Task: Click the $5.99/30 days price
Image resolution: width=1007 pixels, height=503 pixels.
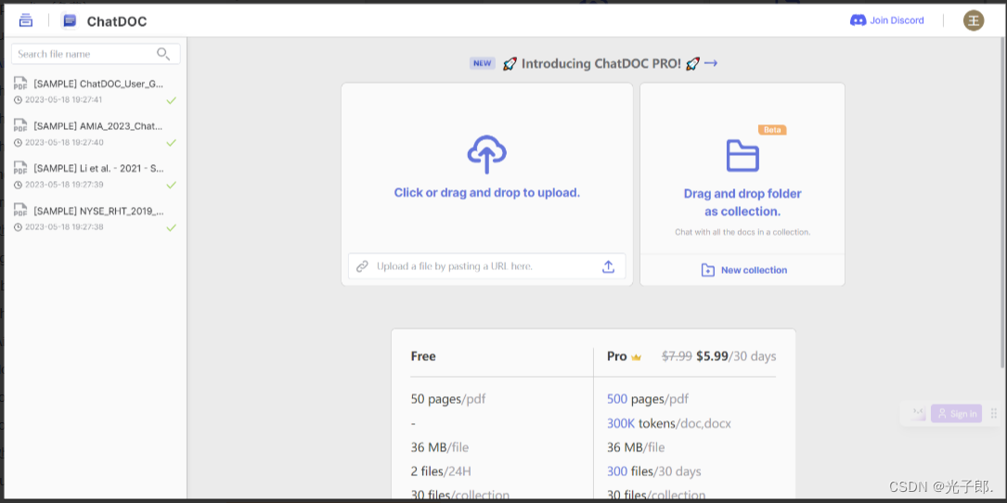Action: pos(736,355)
